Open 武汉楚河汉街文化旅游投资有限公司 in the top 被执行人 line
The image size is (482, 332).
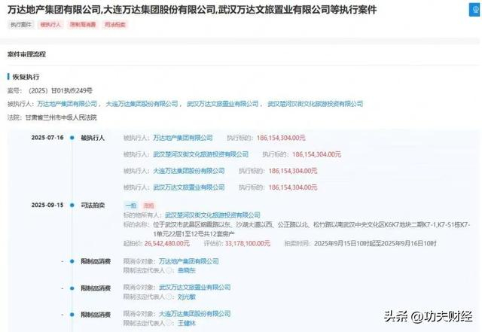pyautogui.click(x=315, y=104)
